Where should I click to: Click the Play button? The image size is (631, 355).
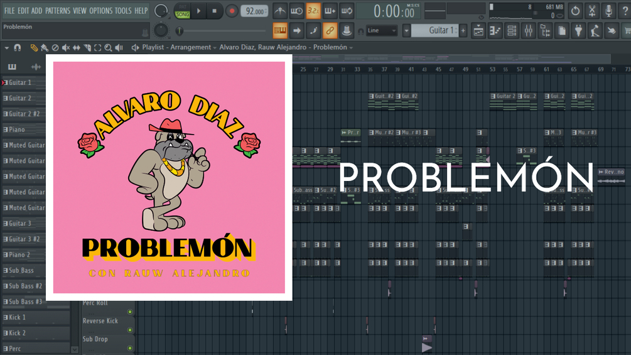point(198,11)
